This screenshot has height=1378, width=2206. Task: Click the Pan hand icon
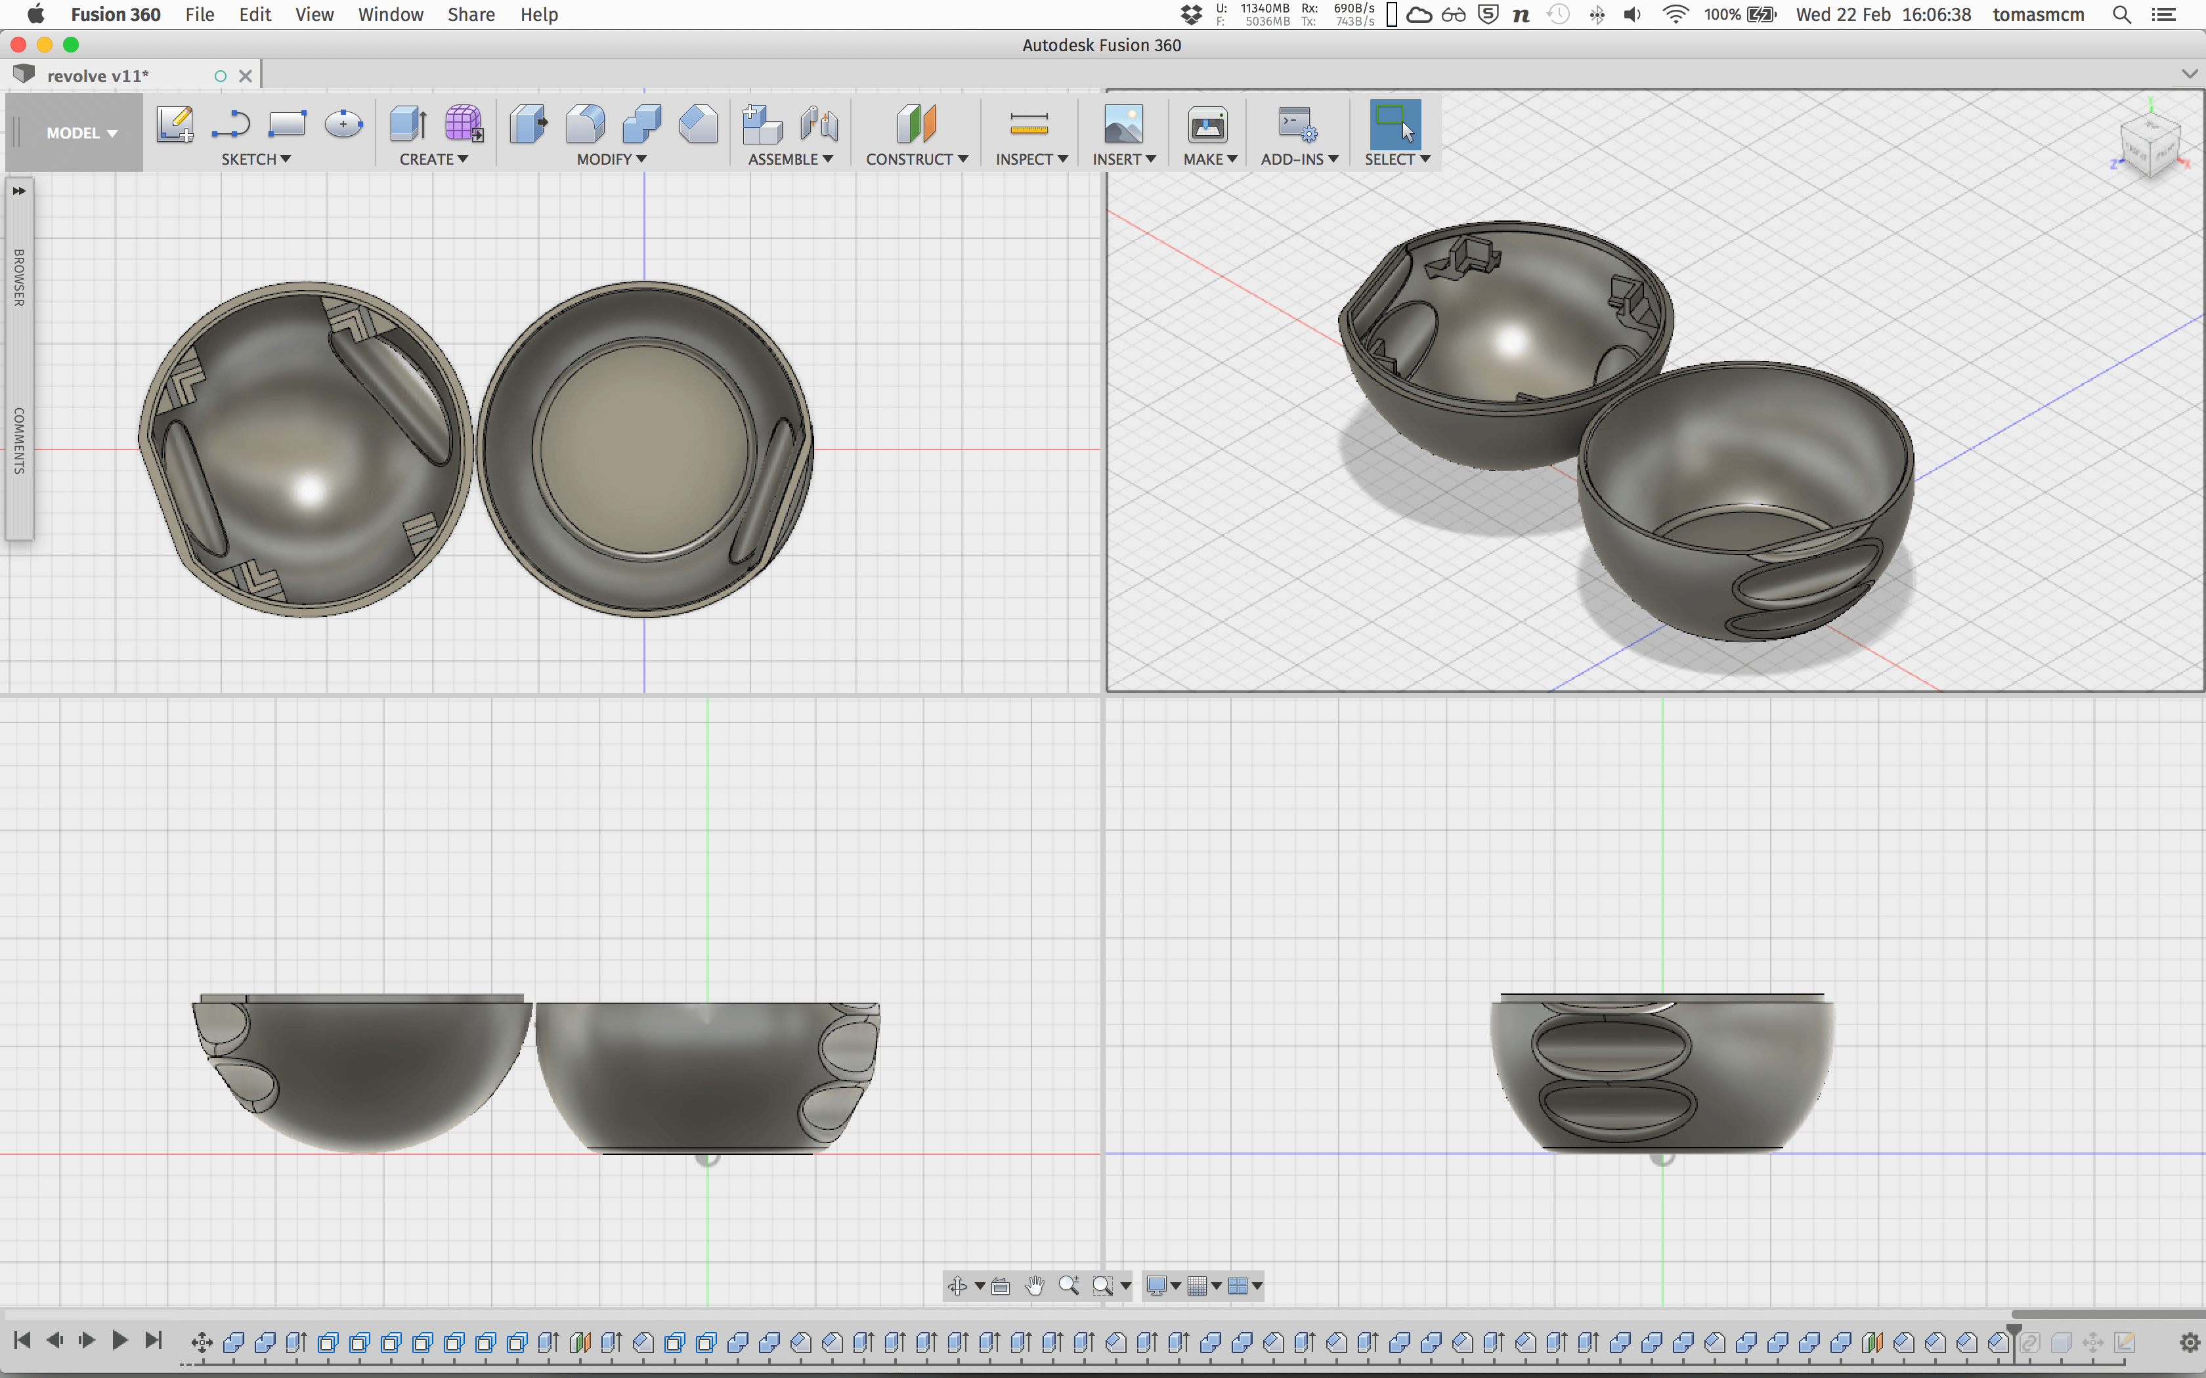click(1035, 1286)
